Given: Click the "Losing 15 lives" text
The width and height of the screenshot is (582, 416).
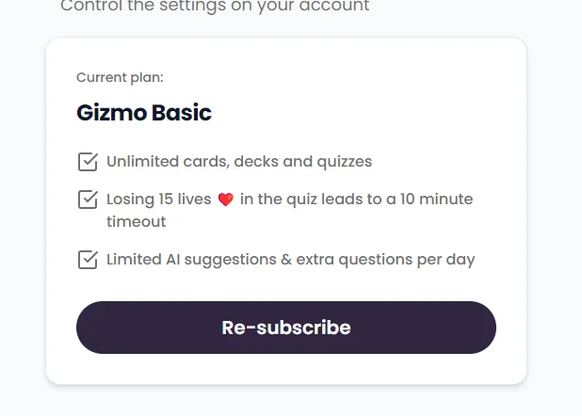Looking at the screenshot, I should [159, 200].
